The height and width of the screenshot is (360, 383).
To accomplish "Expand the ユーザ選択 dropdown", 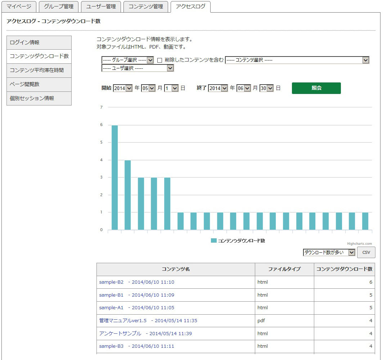I will (138, 68).
